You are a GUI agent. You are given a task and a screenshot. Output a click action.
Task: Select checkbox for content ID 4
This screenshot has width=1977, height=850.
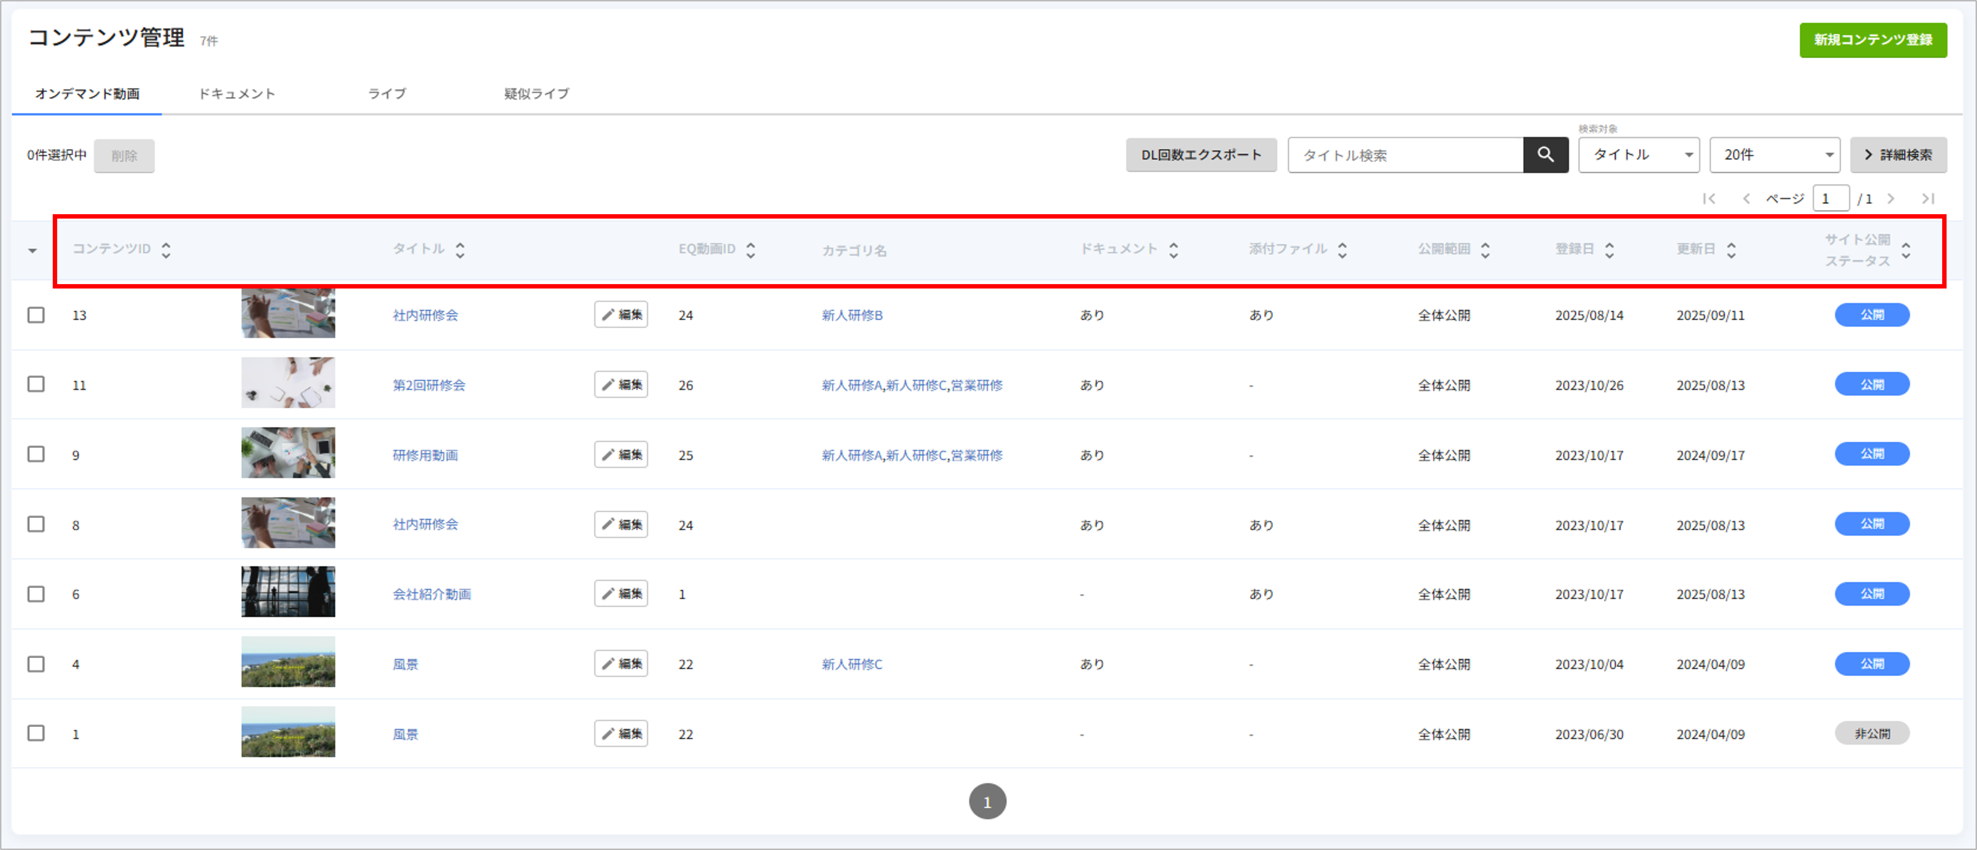coord(36,664)
